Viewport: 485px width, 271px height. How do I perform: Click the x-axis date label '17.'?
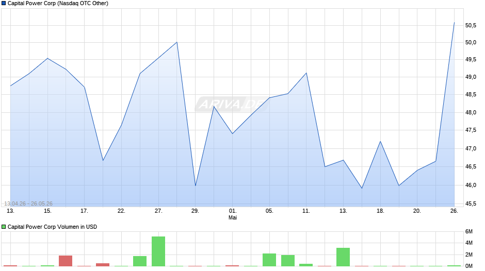click(x=84, y=211)
